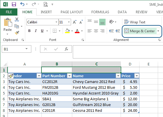Image resolution: width=163 pixels, height=117 pixels.
Task: Open the Price column filter dropdown
Action: tap(137, 76)
